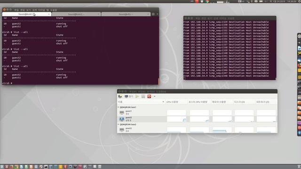Click the green spreadsheet icon in bottom dock
The height and width of the screenshot is (169, 301).
click(26, 167)
